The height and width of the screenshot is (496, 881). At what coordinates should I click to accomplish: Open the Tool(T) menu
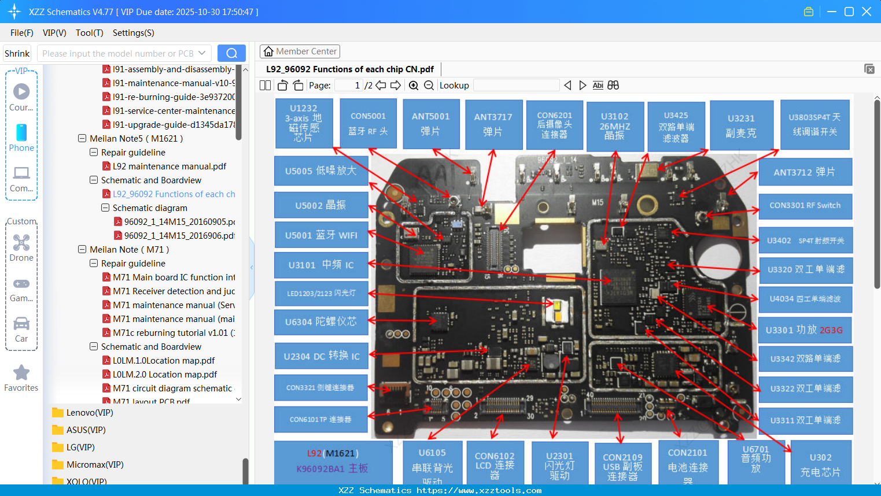point(89,33)
